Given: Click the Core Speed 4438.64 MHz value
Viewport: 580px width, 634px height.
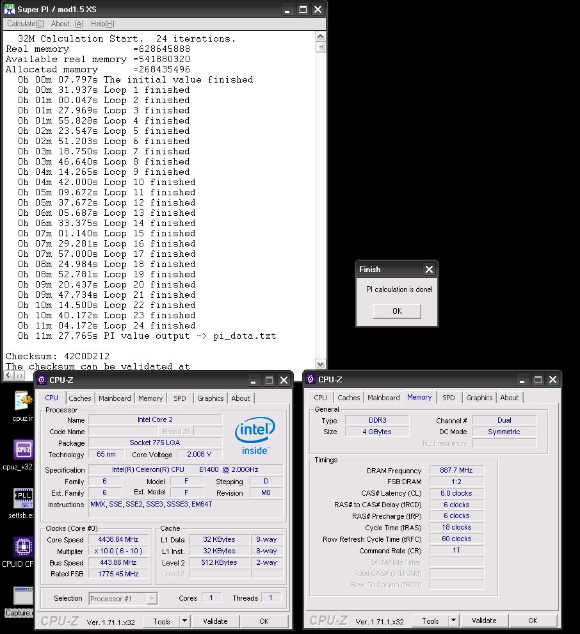Looking at the screenshot, I should tap(118, 540).
